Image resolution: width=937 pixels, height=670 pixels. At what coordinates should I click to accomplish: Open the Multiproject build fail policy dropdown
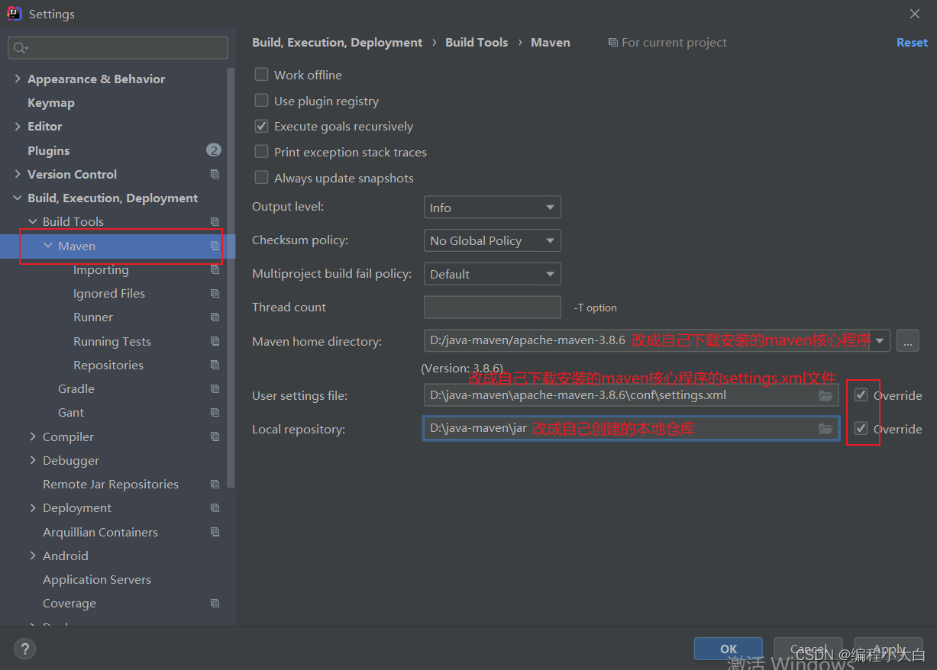[x=492, y=274]
